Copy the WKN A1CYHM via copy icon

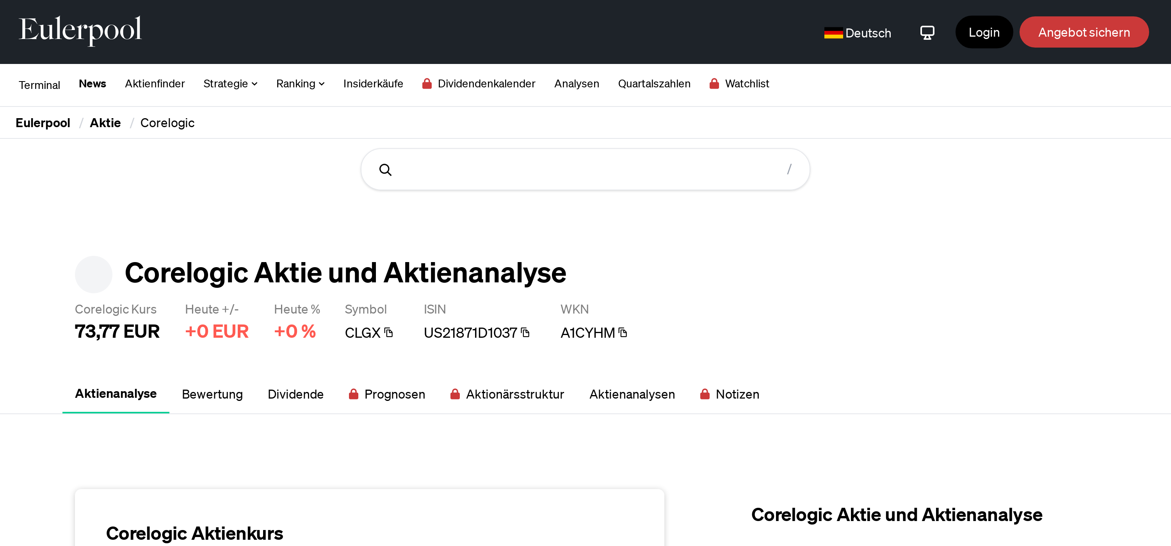pos(623,333)
